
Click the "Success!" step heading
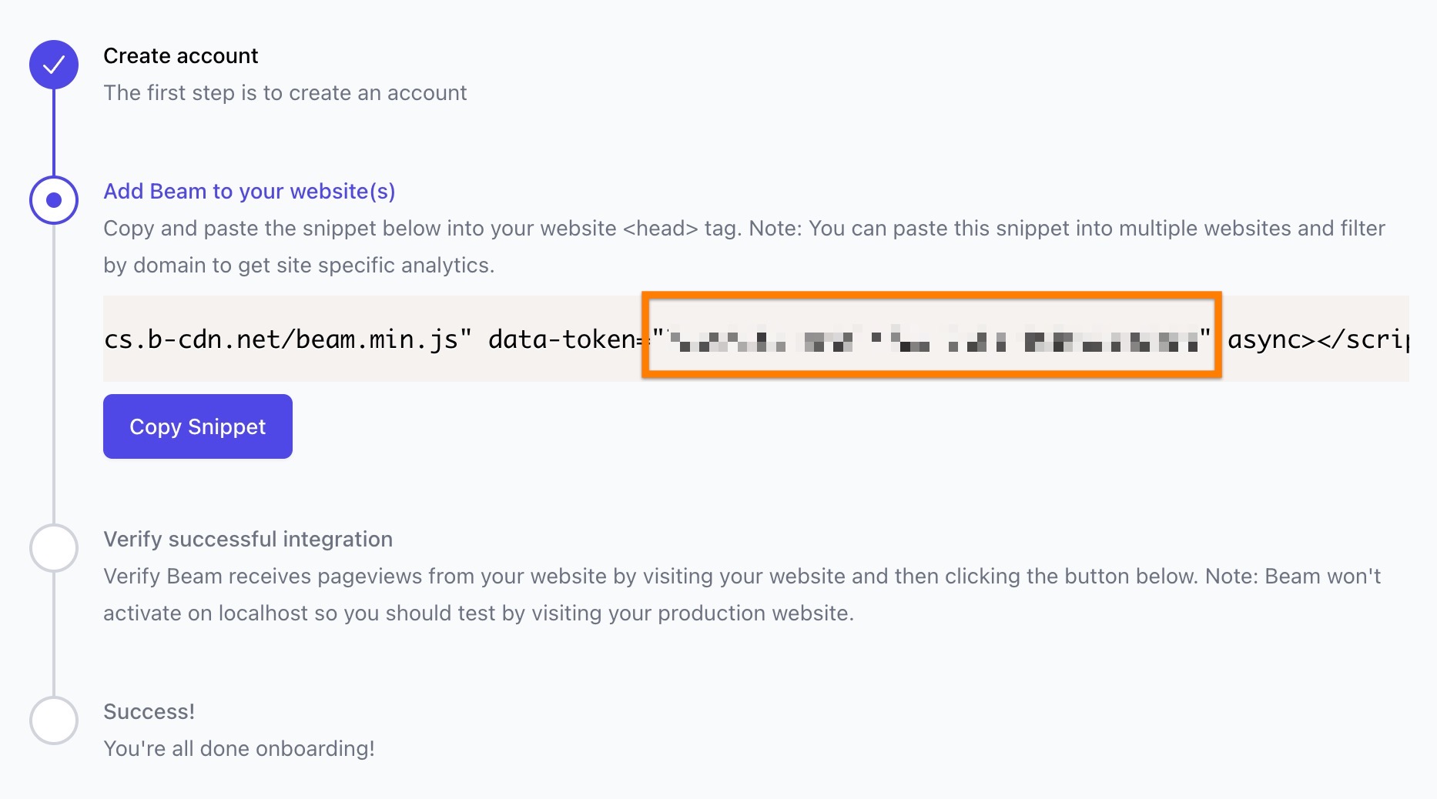(x=149, y=711)
